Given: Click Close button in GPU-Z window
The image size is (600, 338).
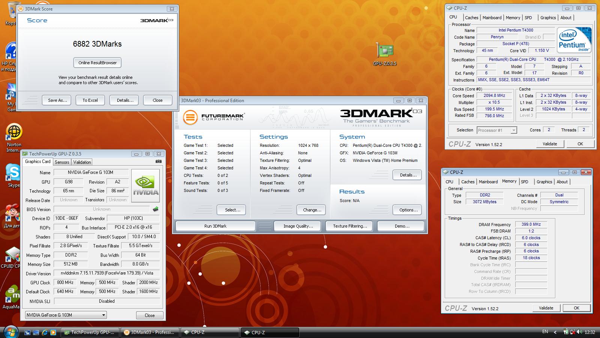Looking at the screenshot, I should point(150,315).
